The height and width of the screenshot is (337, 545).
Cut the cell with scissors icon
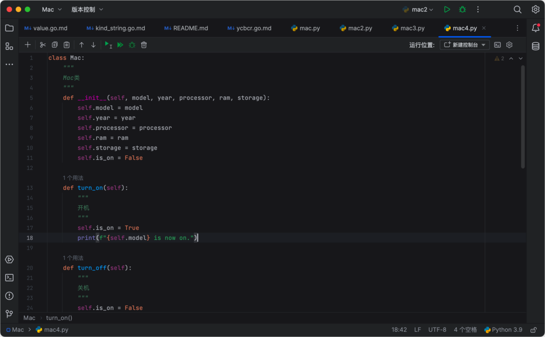pyautogui.click(x=43, y=45)
